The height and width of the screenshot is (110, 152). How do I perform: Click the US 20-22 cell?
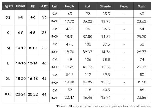tap(33, 94)
